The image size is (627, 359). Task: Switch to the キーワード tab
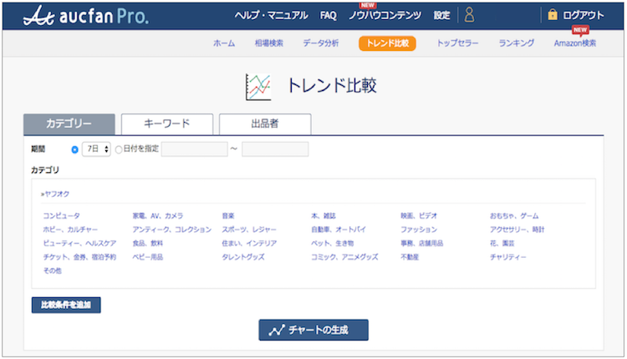tap(167, 124)
